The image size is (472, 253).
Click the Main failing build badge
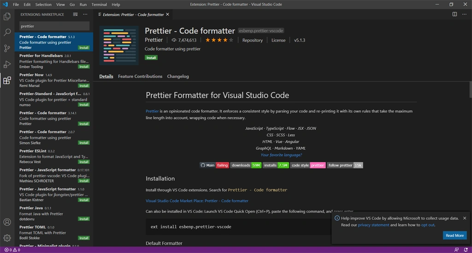click(214, 165)
